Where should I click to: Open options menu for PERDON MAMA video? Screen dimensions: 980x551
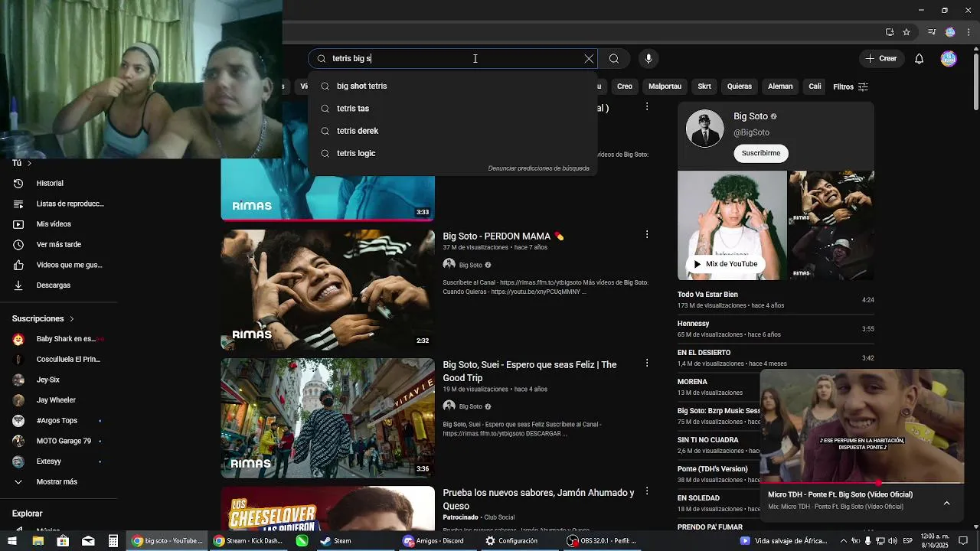[x=647, y=235]
